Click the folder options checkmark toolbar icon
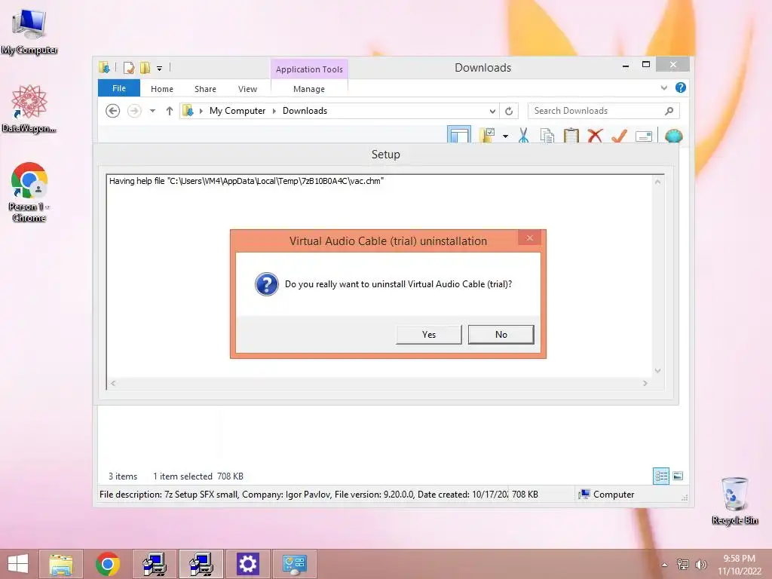Image resolution: width=772 pixels, height=579 pixels. pyautogui.click(x=488, y=136)
